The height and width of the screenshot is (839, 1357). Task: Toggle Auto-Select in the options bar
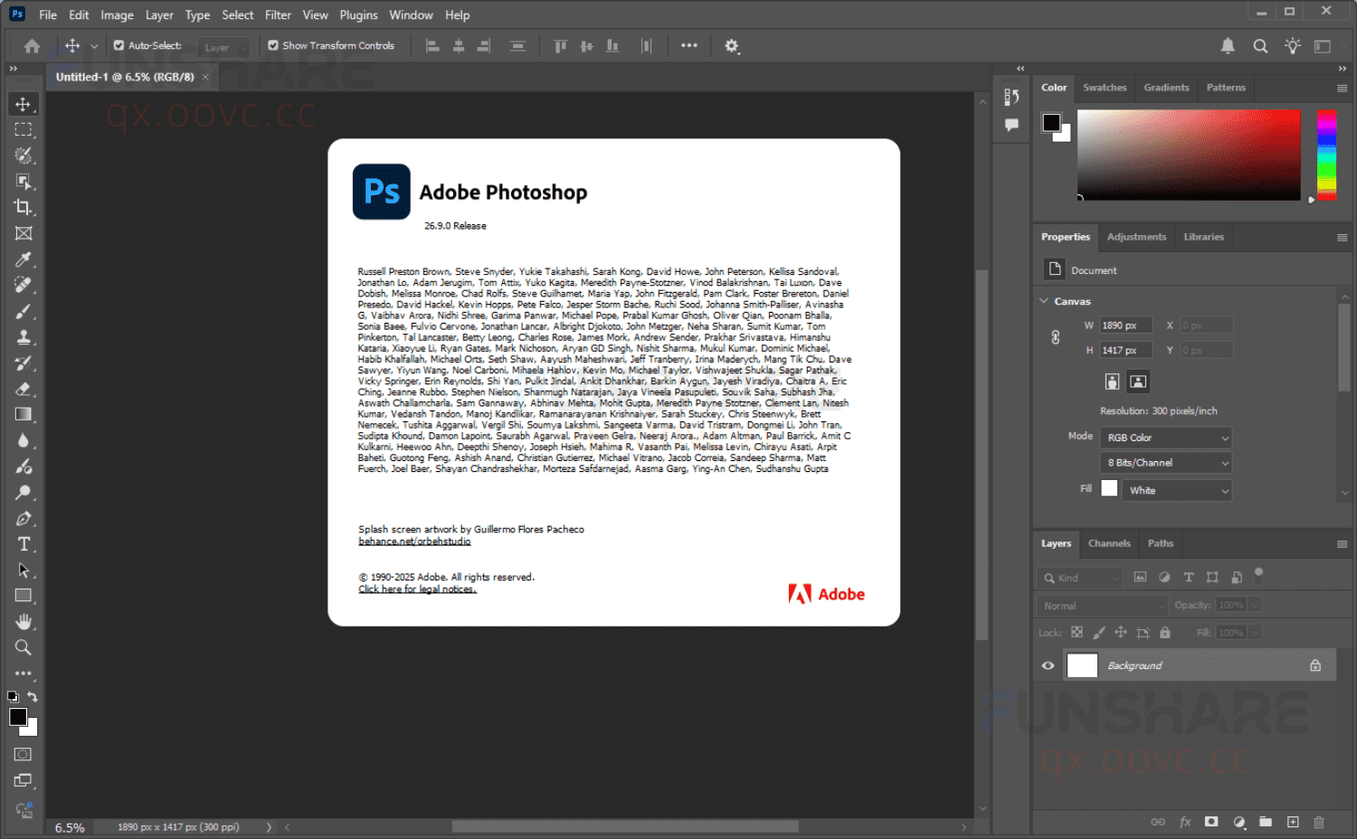[119, 45]
